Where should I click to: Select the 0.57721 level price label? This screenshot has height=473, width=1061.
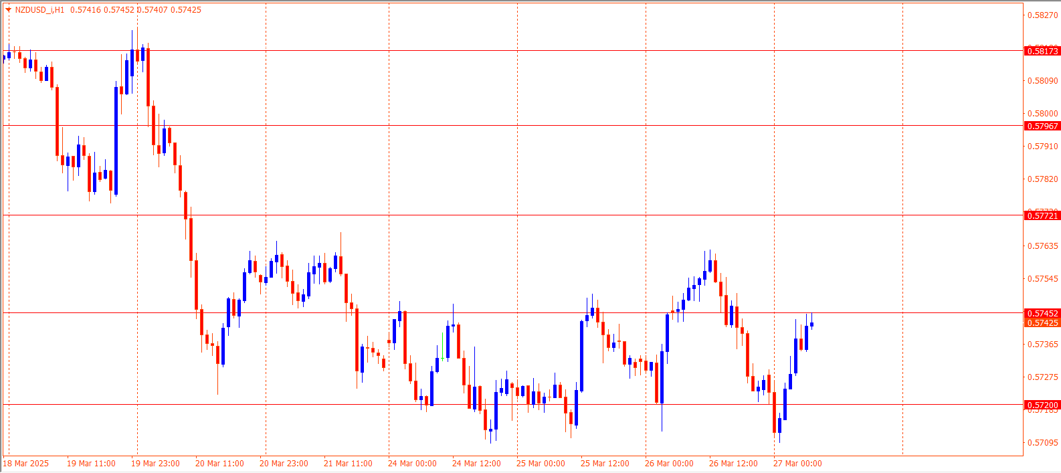(1042, 215)
